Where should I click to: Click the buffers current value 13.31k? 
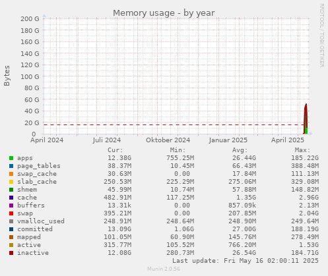click(119, 206)
